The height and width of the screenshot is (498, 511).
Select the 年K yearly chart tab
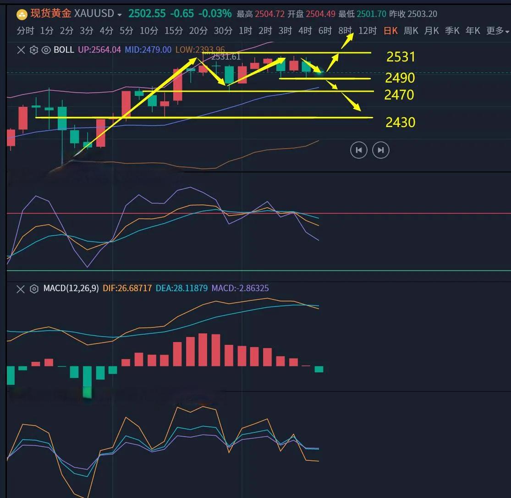(x=473, y=31)
